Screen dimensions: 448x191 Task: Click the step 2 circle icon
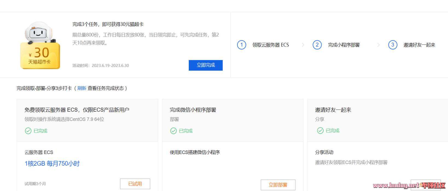pyautogui.click(x=317, y=45)
